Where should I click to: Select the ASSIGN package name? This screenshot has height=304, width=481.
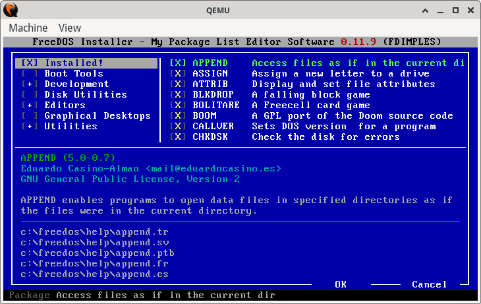[210, 73]
